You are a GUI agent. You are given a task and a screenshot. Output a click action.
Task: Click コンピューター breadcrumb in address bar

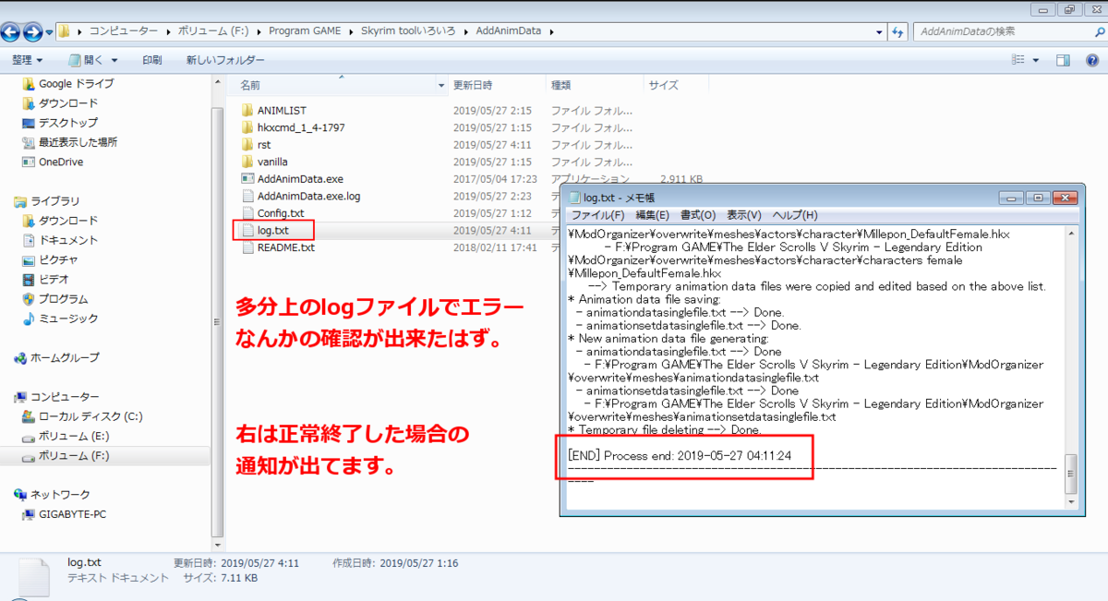tap(123, 31)
